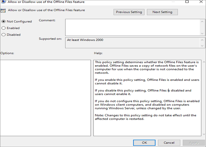This screenshot has width=206, height=147.
Task: Click inside the Help description text
Action: tap(147, 98)
